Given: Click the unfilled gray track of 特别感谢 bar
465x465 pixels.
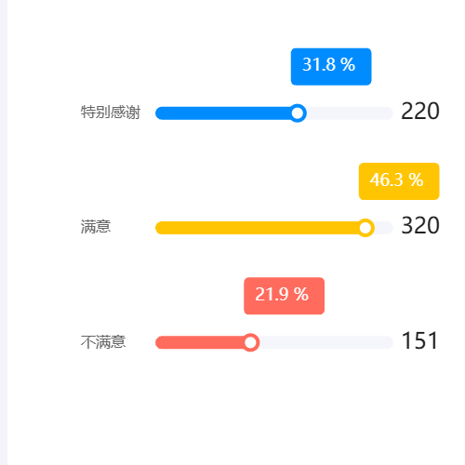Looking at the screenshot, I should coord(350,113).
